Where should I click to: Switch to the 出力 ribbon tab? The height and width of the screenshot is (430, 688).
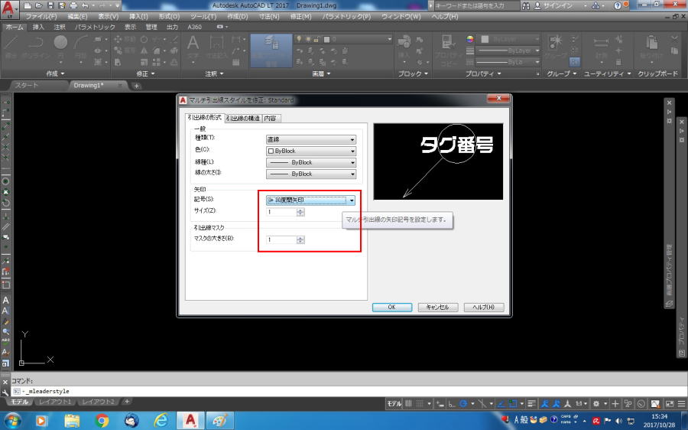[x=173, y=27]
